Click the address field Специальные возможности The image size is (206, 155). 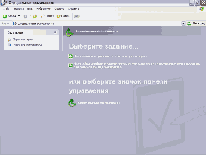(x=97, y=23)
